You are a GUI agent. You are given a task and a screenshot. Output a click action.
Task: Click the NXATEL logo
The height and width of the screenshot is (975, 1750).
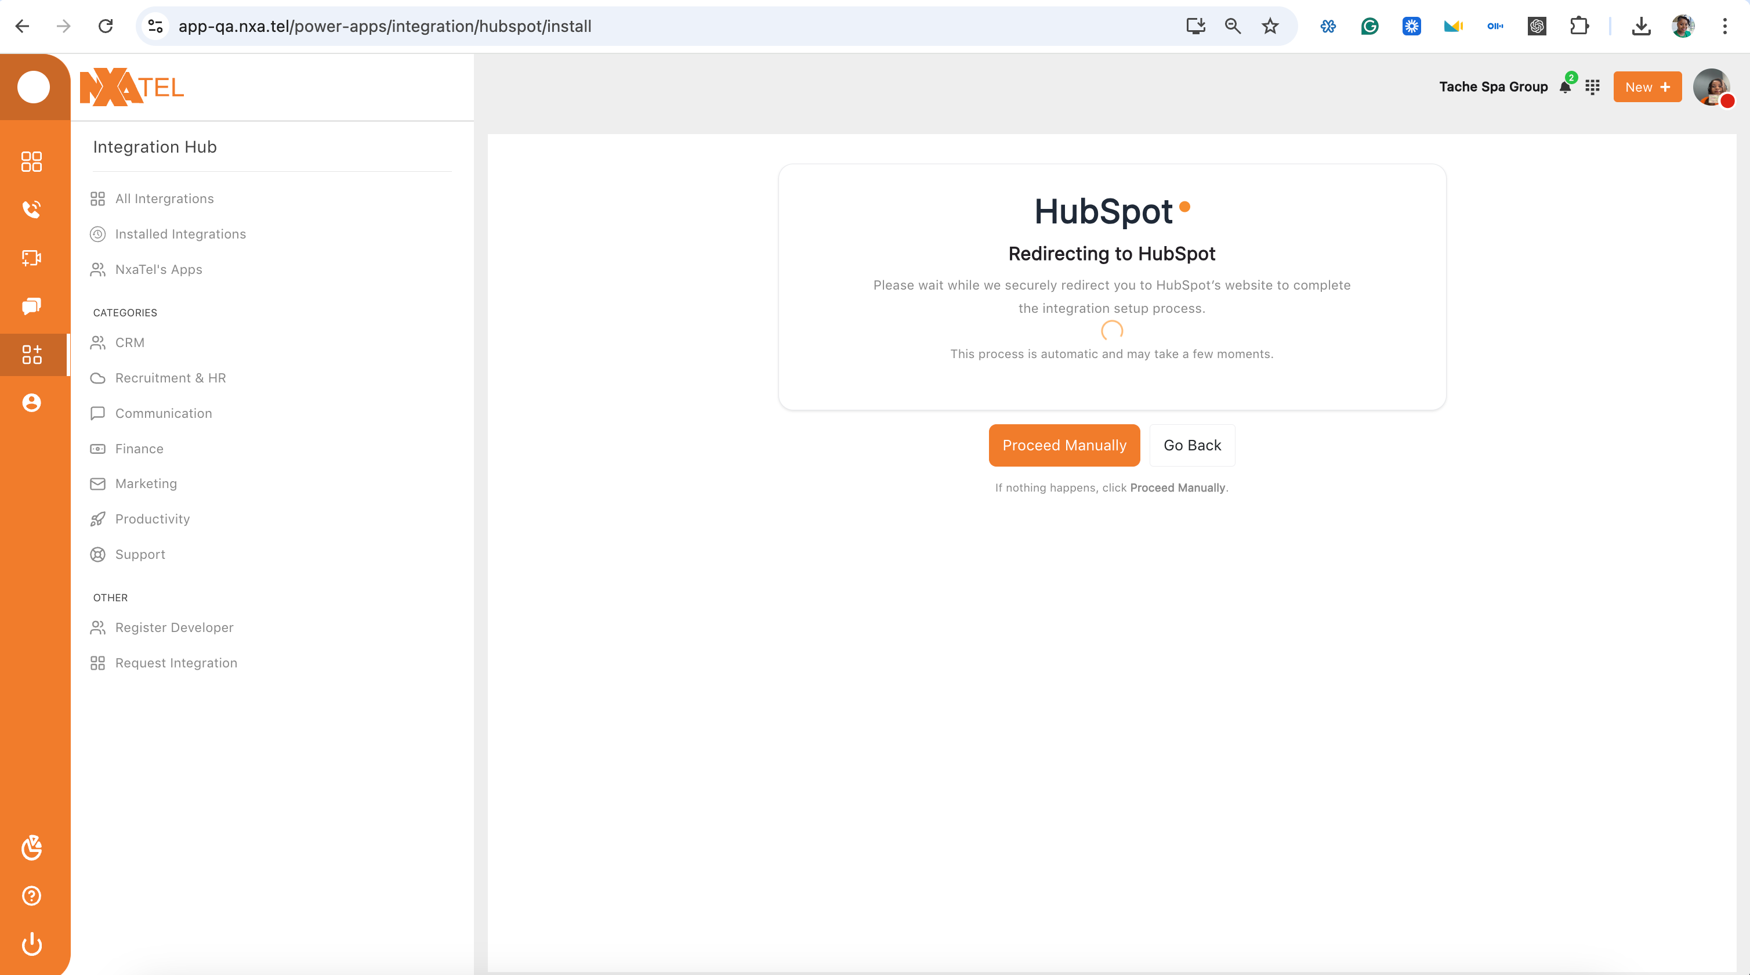coord(132,87)
